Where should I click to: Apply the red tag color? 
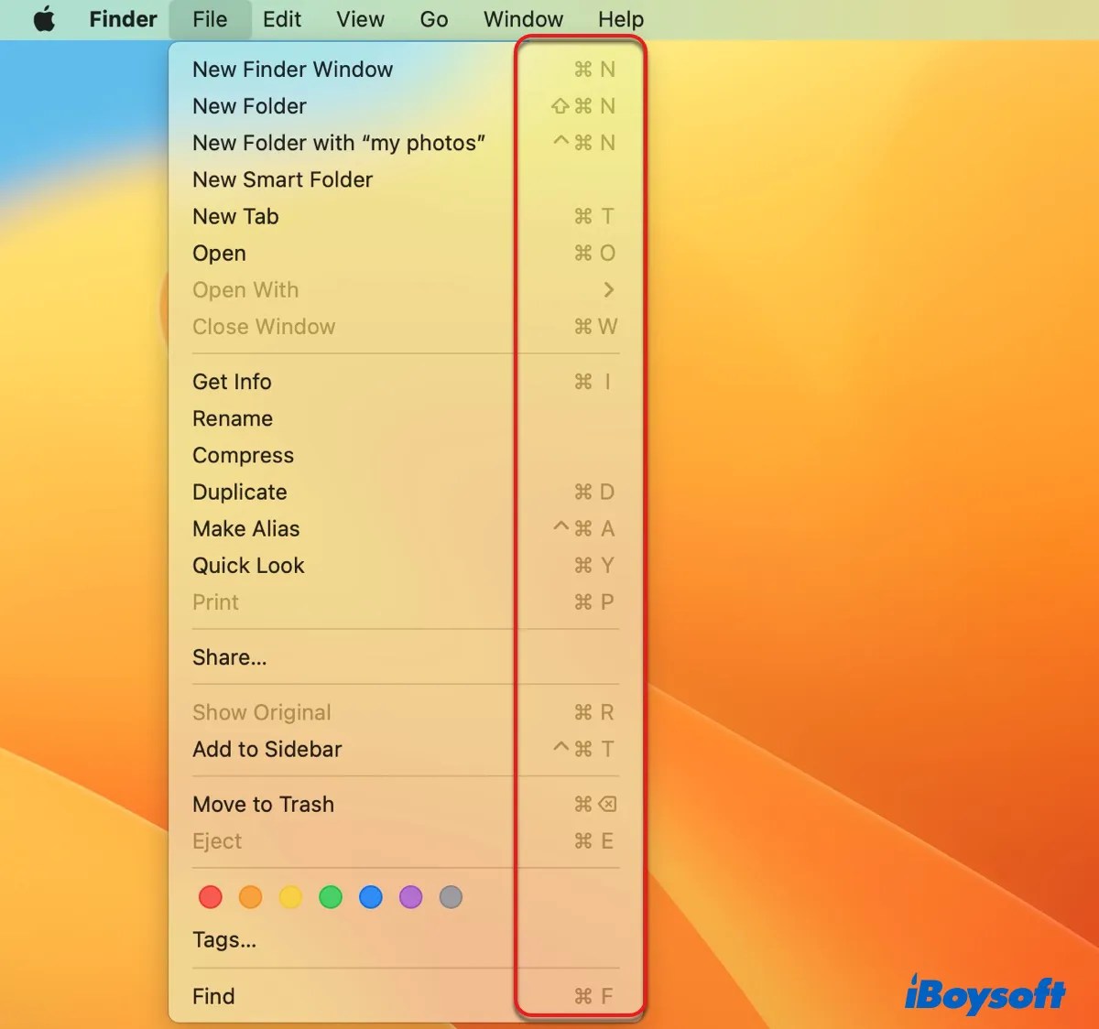coord(210,897)
